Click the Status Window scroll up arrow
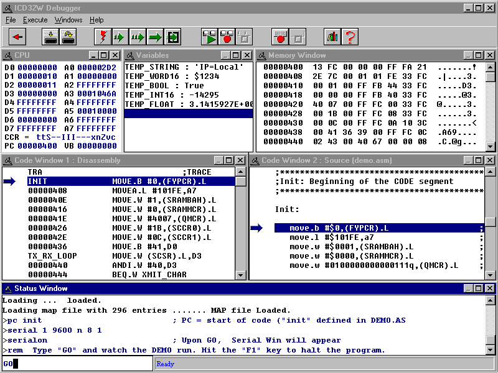Screen dimensions: 498x373 [490, 300]
